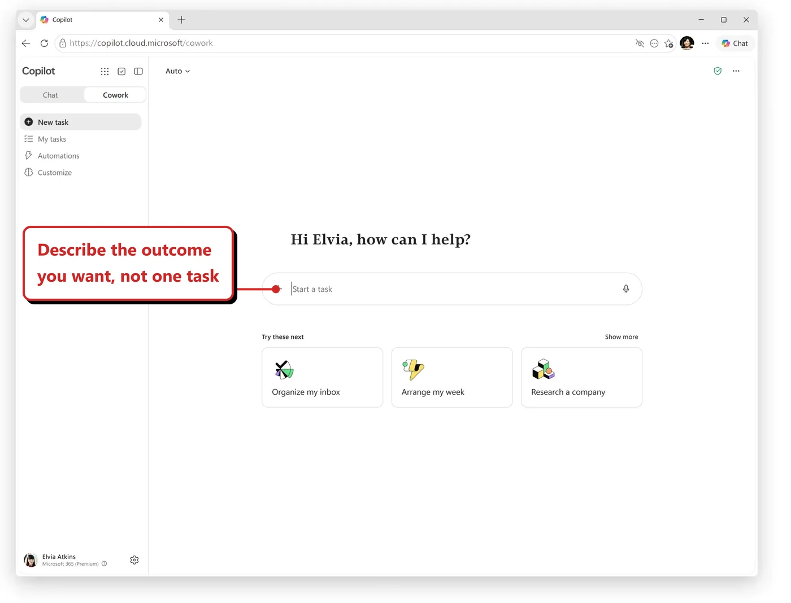Click the microphone icon in task box
The height and width of the screenshot is (603, 791).
pyautogui.click(x=626, y=289)
